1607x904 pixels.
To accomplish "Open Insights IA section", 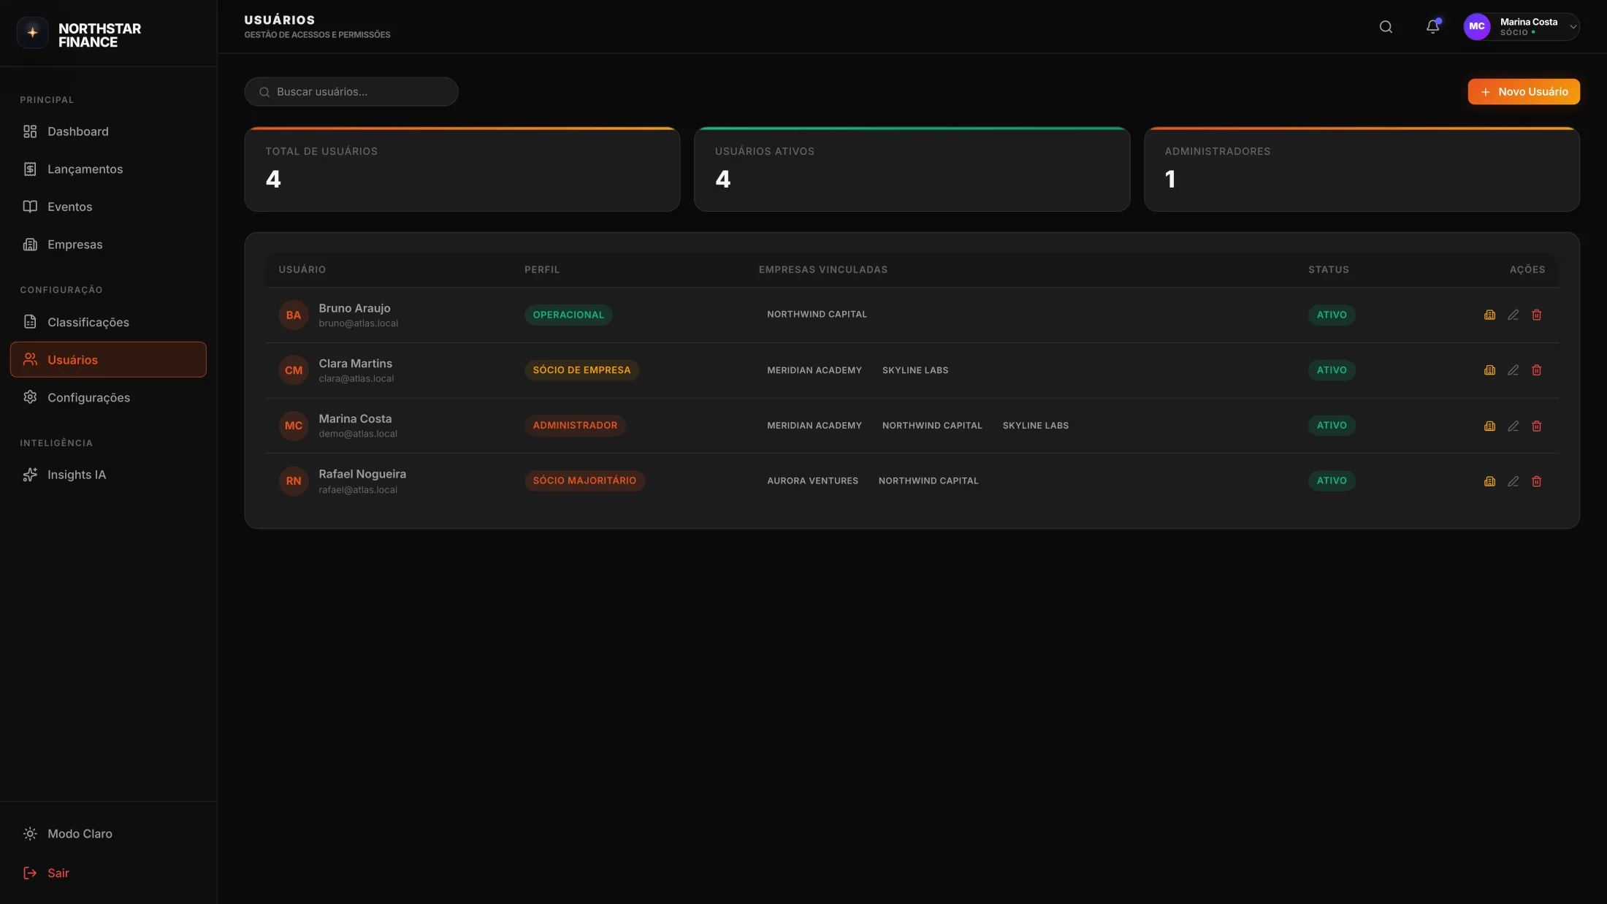I will pyautogui.click(x=76, y=475).
